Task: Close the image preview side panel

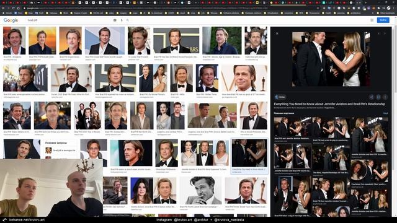Action: 277,33
